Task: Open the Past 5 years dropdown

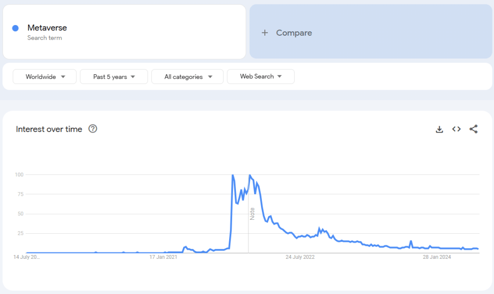Action: [114, 77]
